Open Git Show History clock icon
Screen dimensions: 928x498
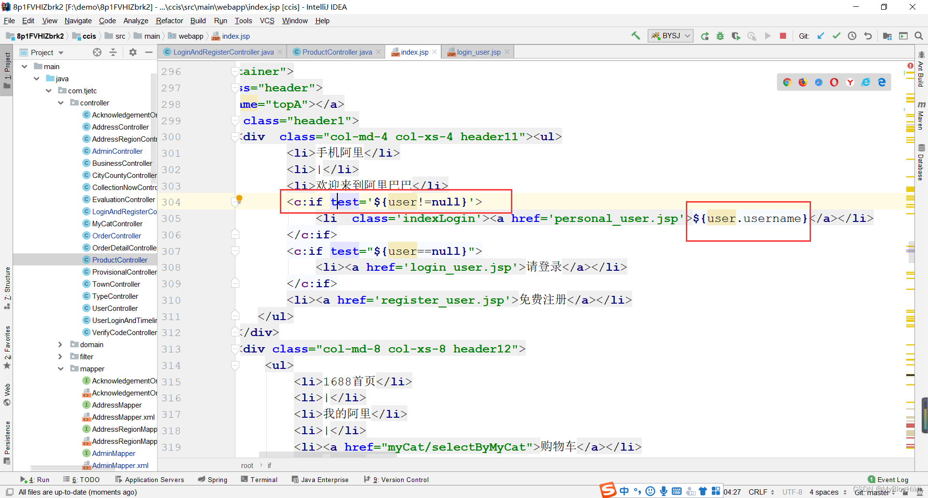pos(852,36)
